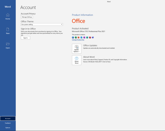This screenshot has height=131, width=165.
Task: Click the 'Learn more about Word' description text
Action: 105,60
